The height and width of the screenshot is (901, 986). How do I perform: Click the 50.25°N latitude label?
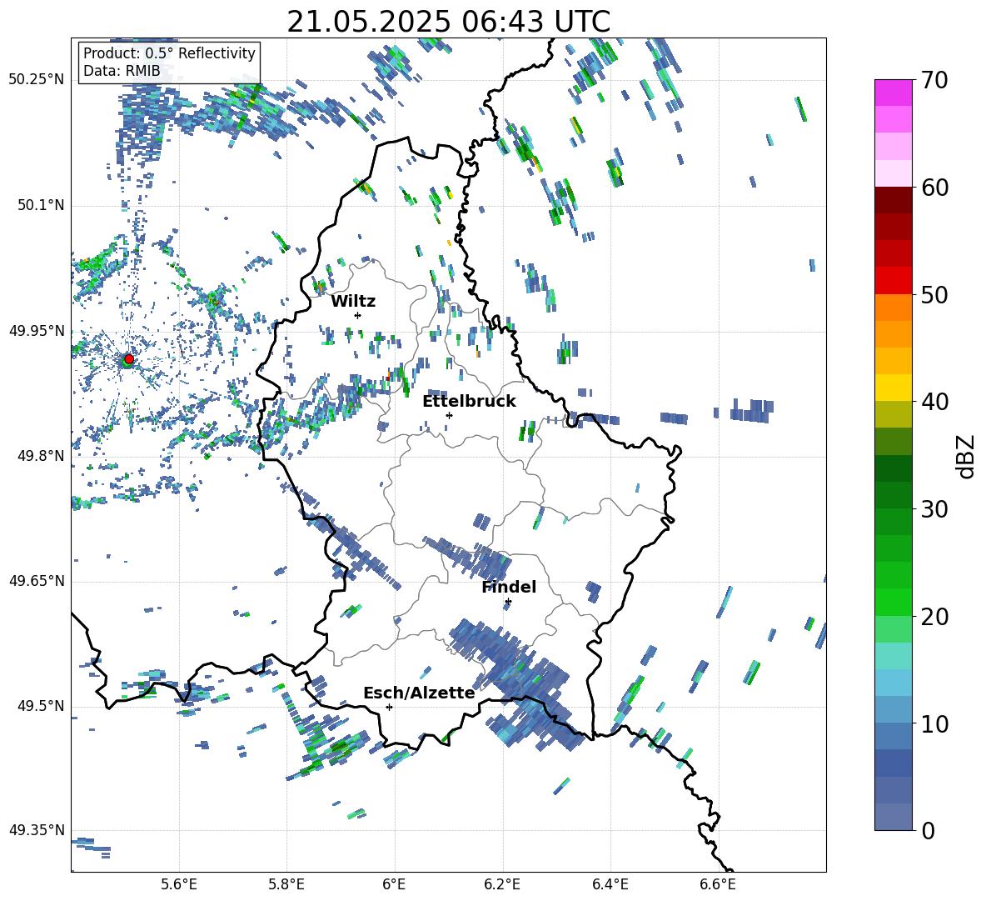tap(37, 80)
